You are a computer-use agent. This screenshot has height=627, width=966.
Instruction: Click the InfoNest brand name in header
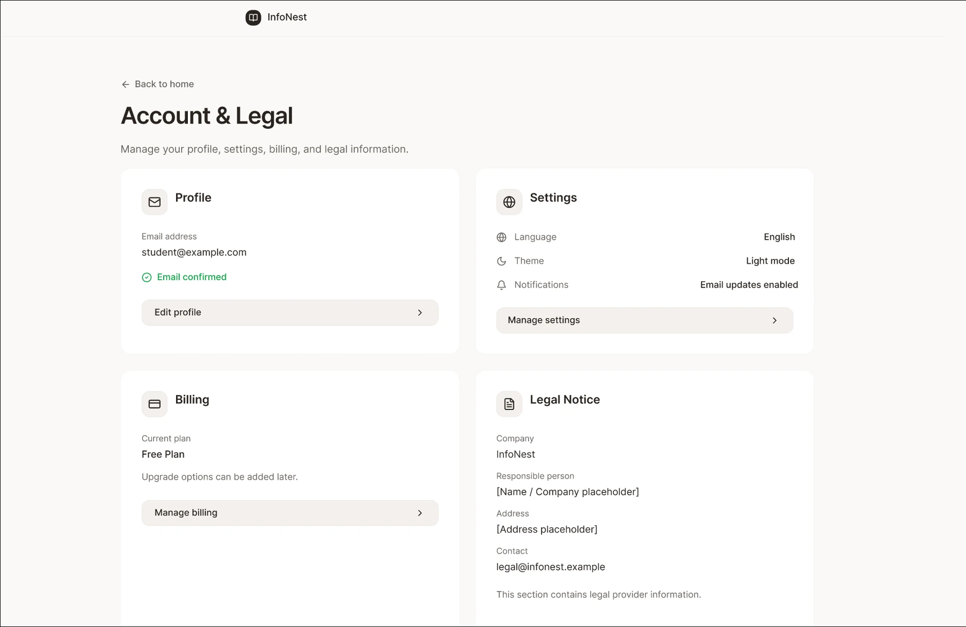287,17
